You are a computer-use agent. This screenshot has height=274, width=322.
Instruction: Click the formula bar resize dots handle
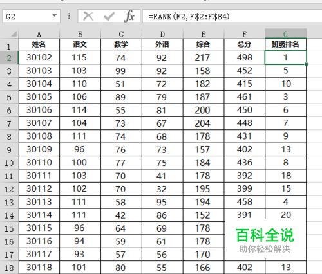coord(69,16)
